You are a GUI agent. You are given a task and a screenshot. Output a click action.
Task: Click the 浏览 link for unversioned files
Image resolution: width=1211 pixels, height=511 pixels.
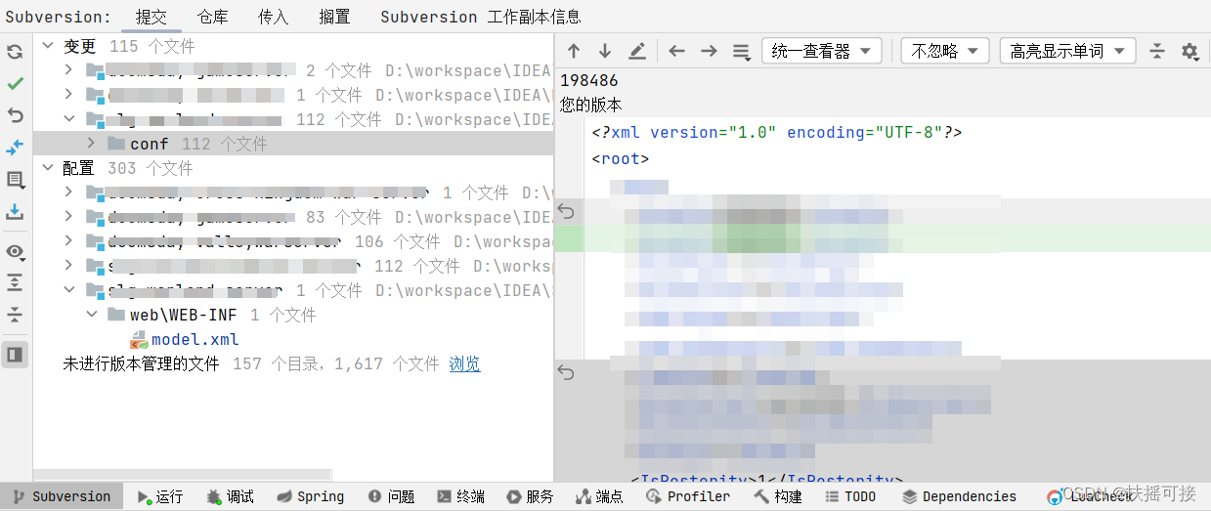[464, 363]
